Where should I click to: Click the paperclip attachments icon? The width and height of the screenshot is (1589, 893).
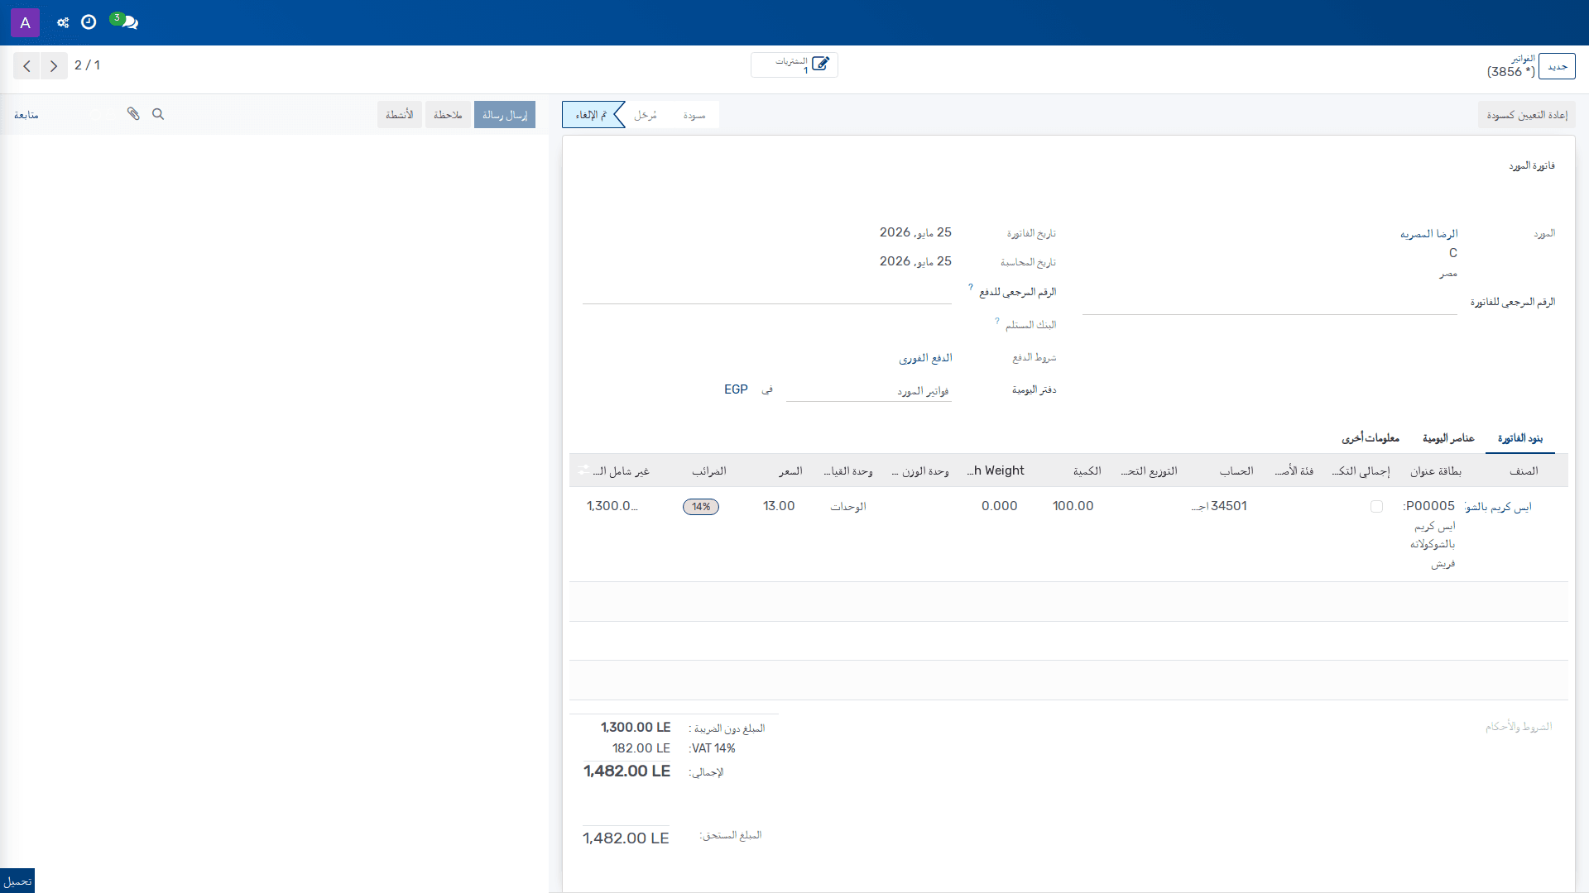[x=133, y=114]
